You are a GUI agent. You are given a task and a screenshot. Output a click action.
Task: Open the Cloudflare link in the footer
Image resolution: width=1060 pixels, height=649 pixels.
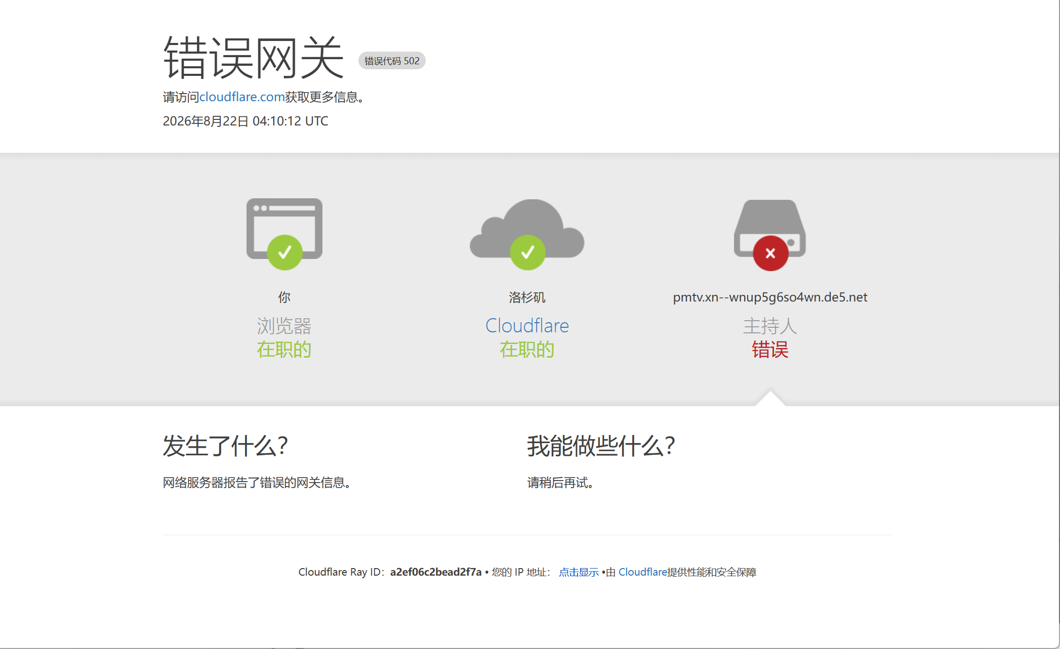click(x=642, y=572)
